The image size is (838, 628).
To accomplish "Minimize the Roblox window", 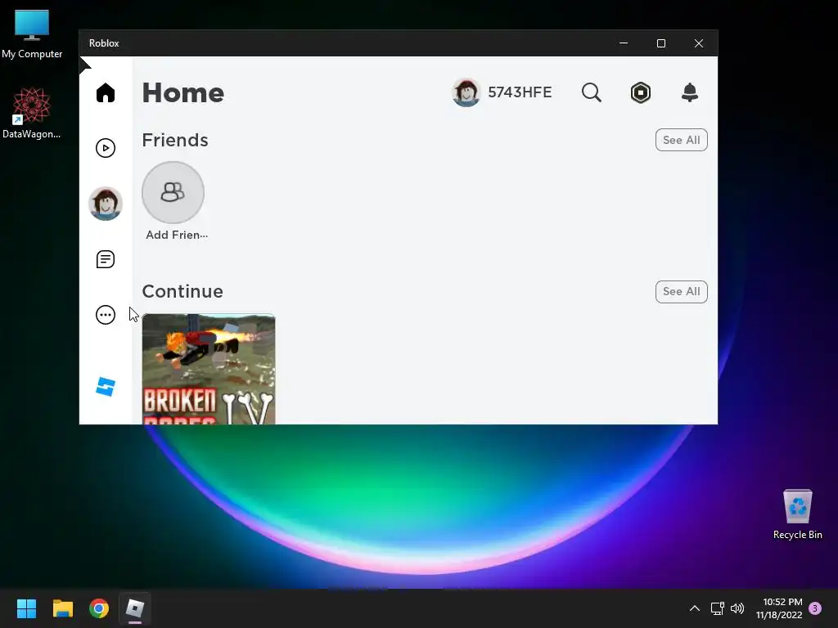I will (x=623, y=43).
